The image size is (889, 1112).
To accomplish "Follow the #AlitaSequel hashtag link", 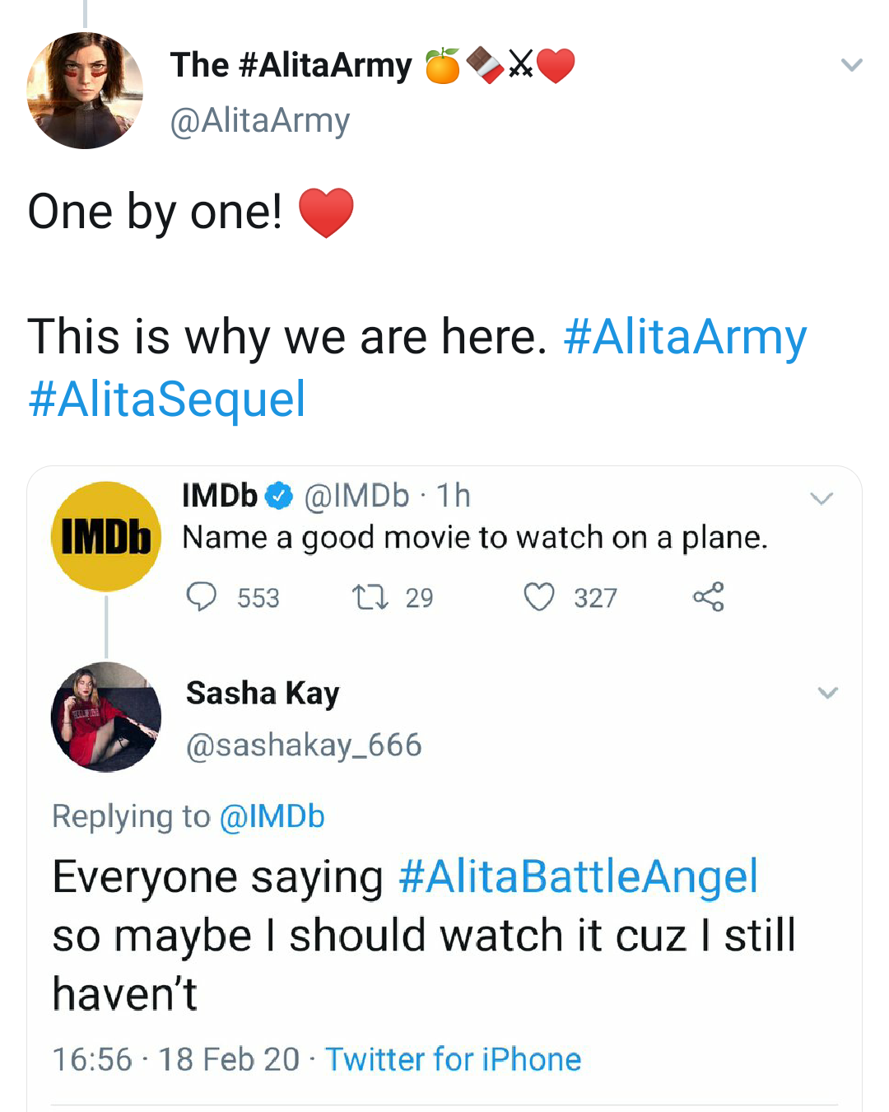I will 167,399.
